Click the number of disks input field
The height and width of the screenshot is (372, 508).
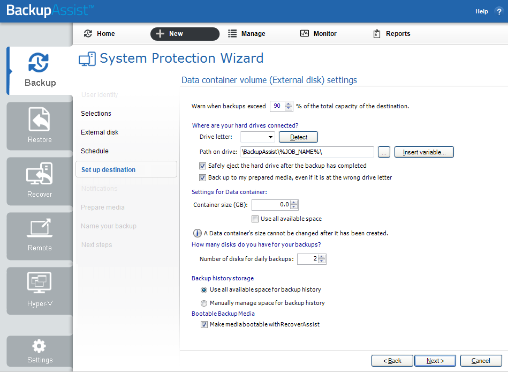tap(308, 259)
